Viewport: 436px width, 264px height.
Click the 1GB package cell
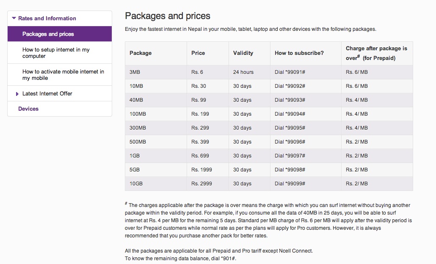tap(135, 156)
